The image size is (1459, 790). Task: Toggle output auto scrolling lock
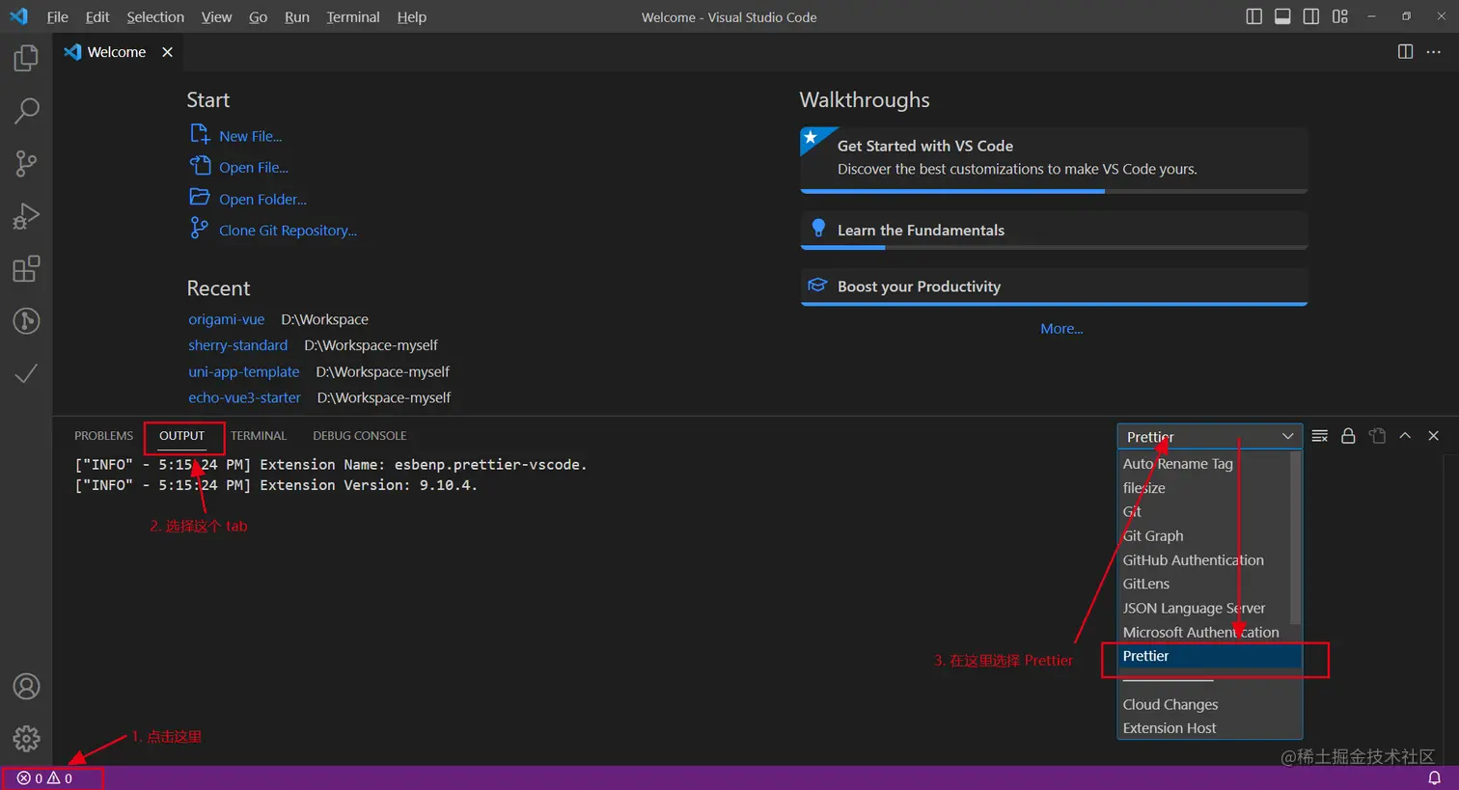[1348, 436]
